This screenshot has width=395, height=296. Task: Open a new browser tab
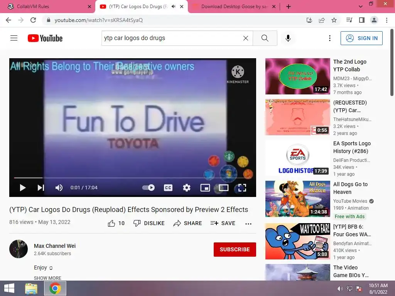coord(289,7)
